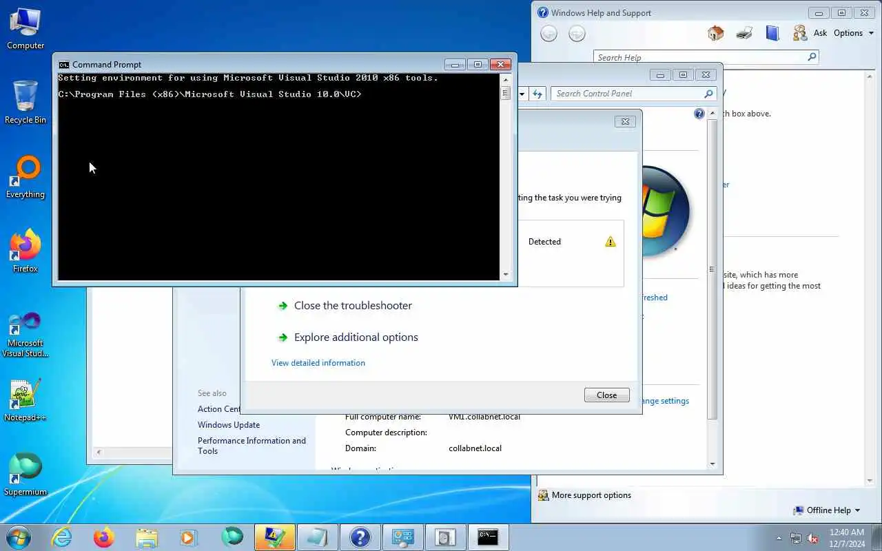This screenshot has height=551, width=882.
Task: Select the Supermium desktop shortcut
Action: point(25,474)
